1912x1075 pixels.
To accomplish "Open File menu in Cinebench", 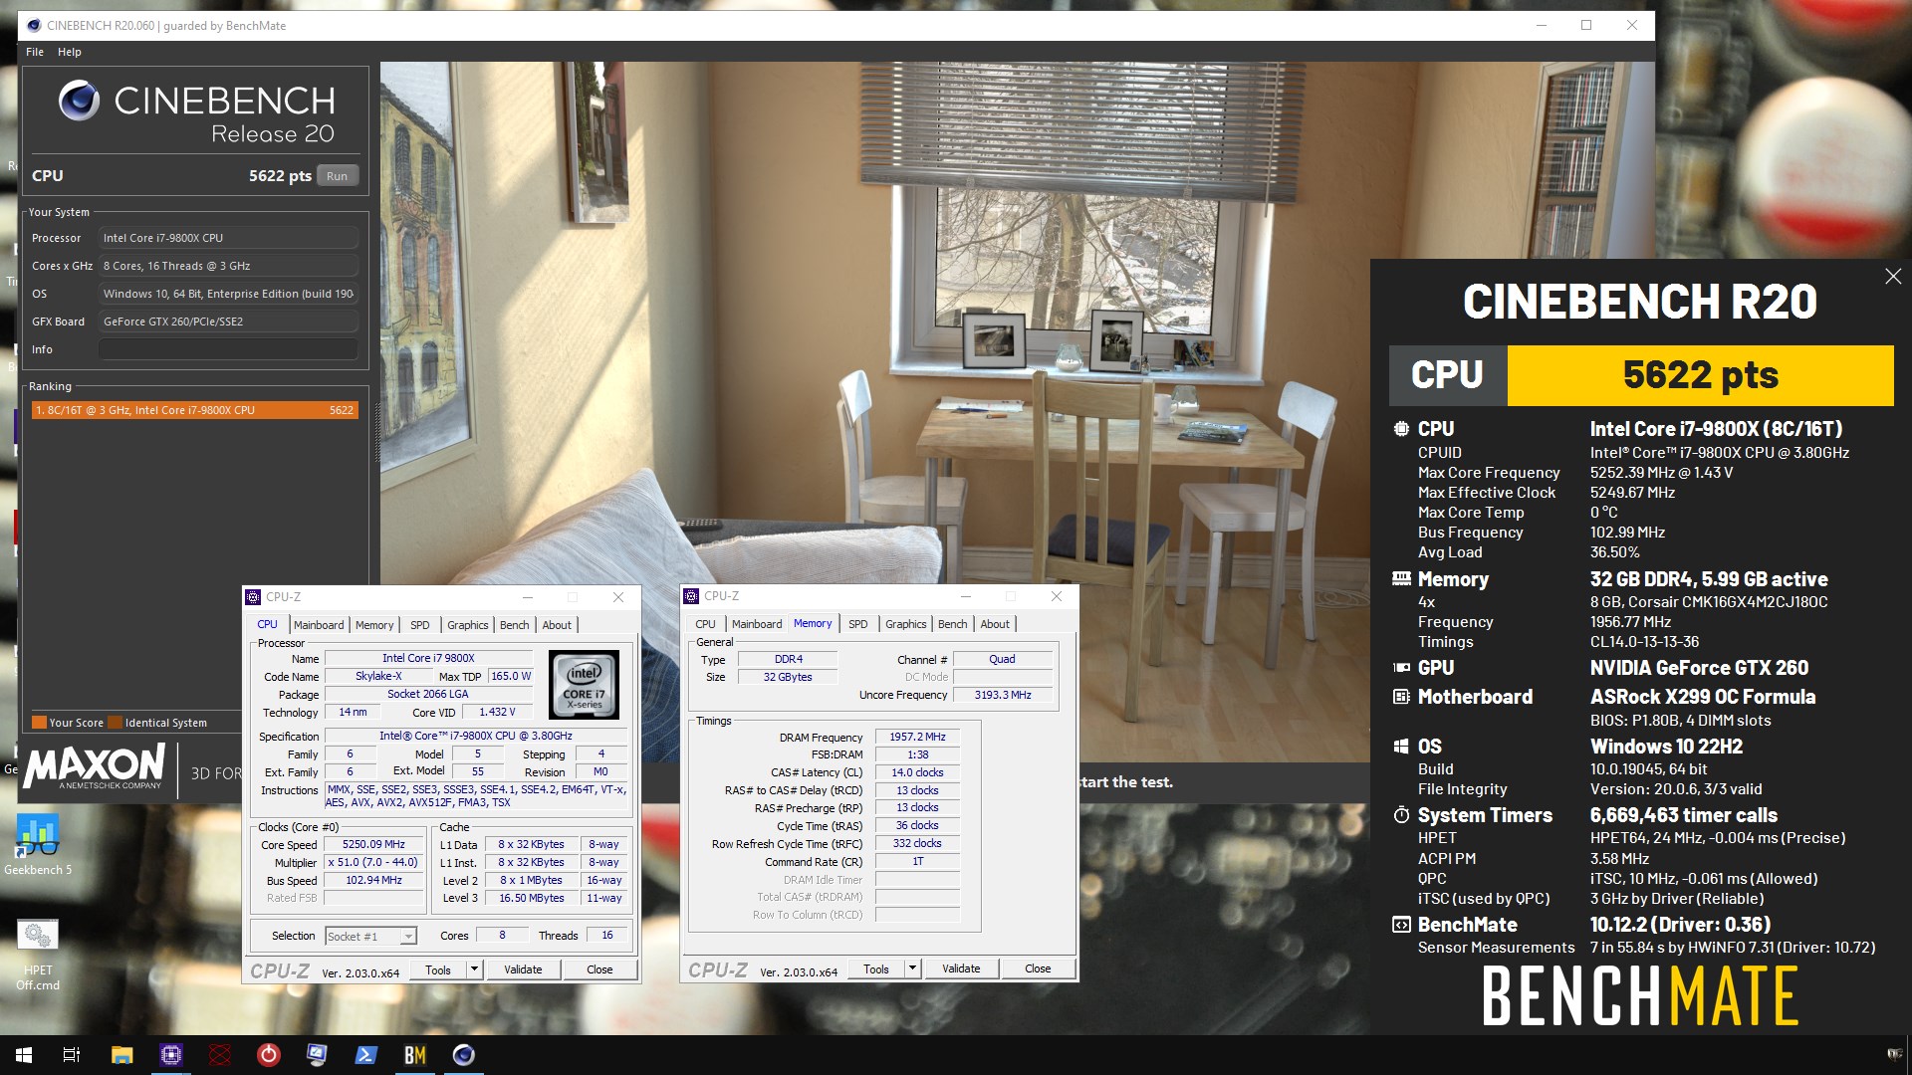I will [35, 52].
